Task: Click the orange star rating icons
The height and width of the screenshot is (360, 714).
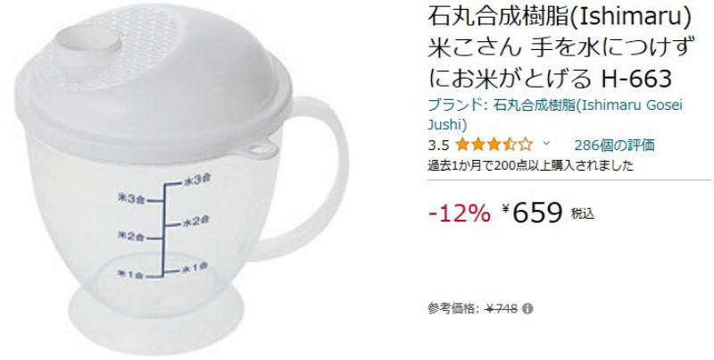Action: [494, 145]
